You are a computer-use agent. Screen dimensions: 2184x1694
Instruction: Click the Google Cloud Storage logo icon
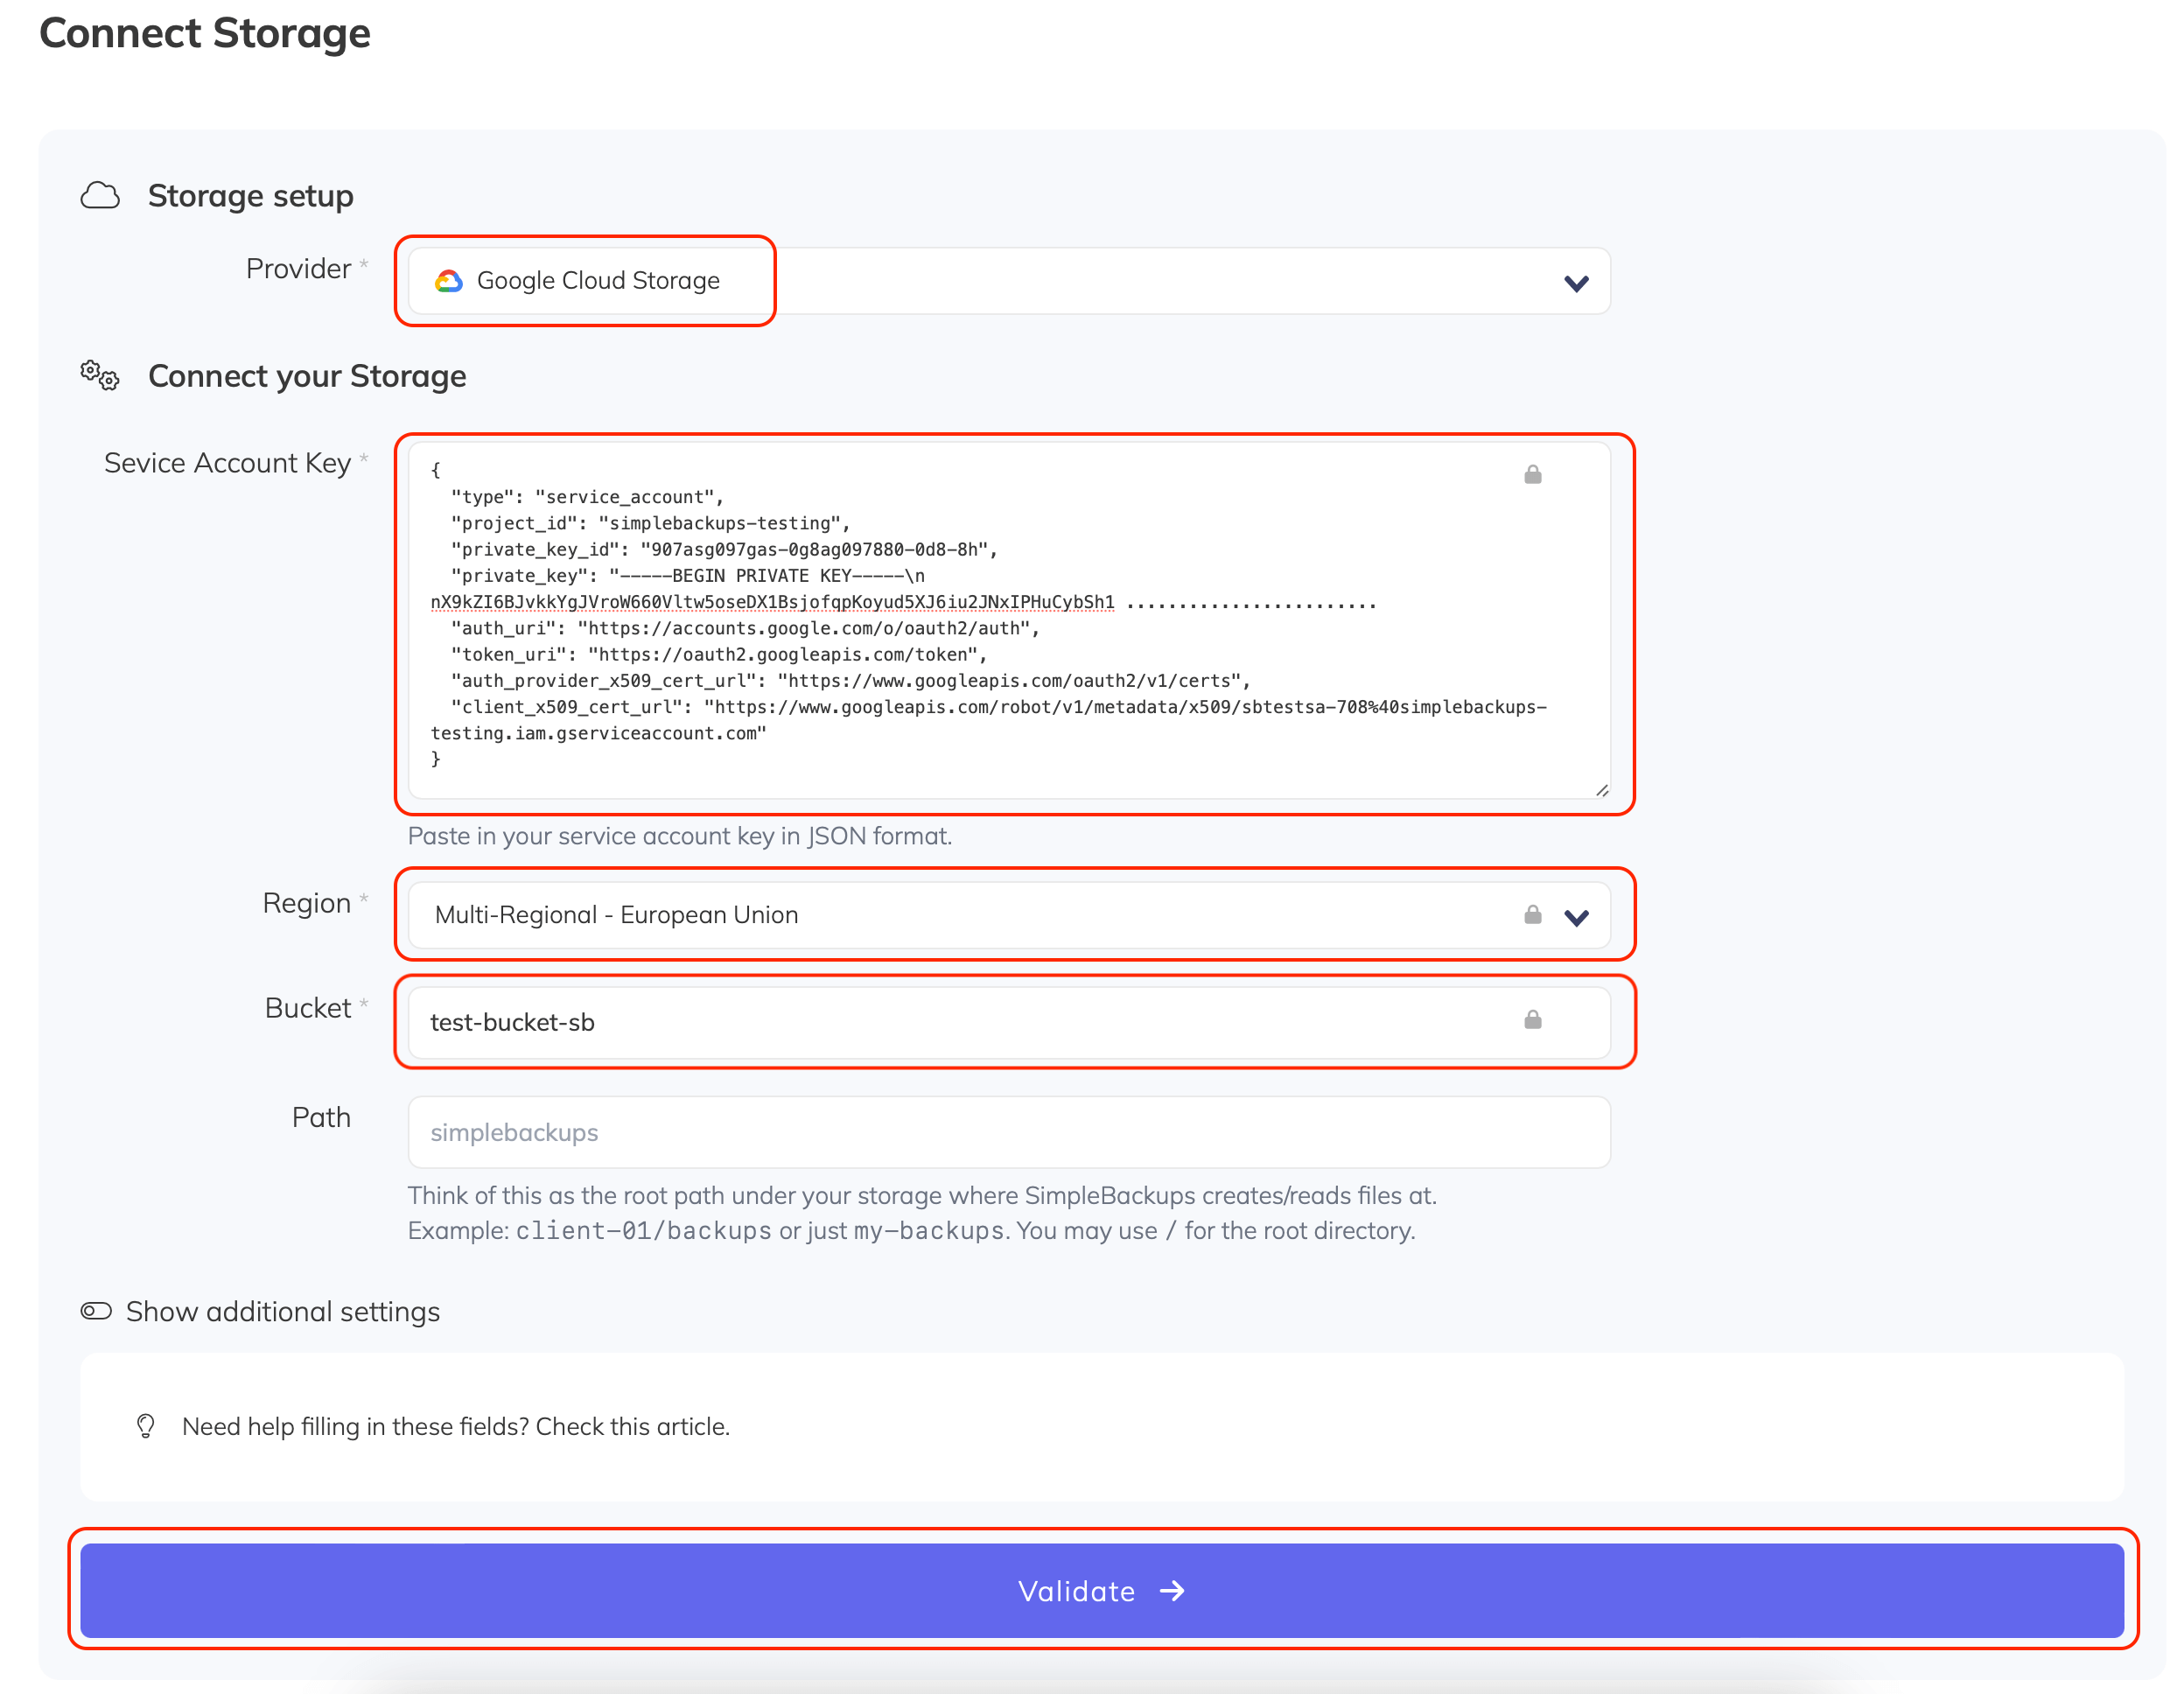[x=450, y=281]
